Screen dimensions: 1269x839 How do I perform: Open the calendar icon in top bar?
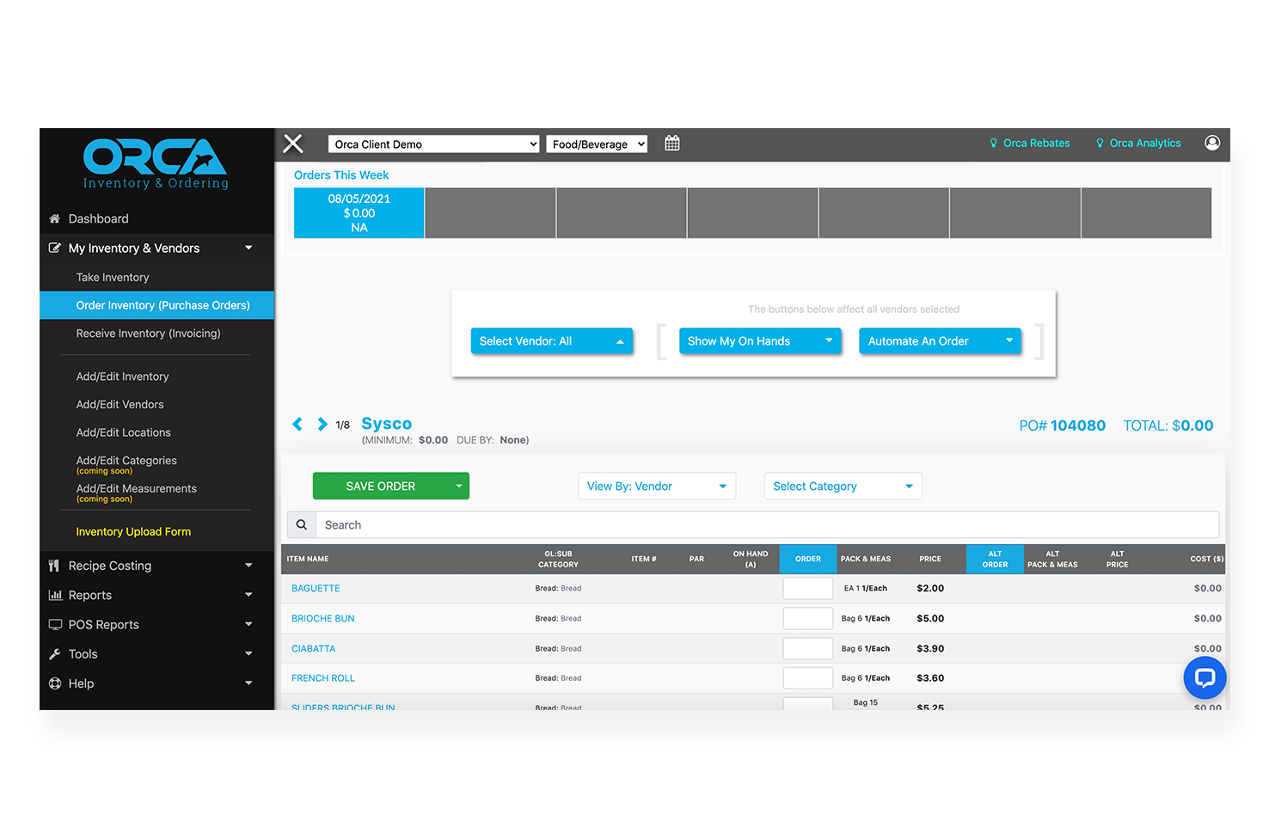[x=672, y=144]
